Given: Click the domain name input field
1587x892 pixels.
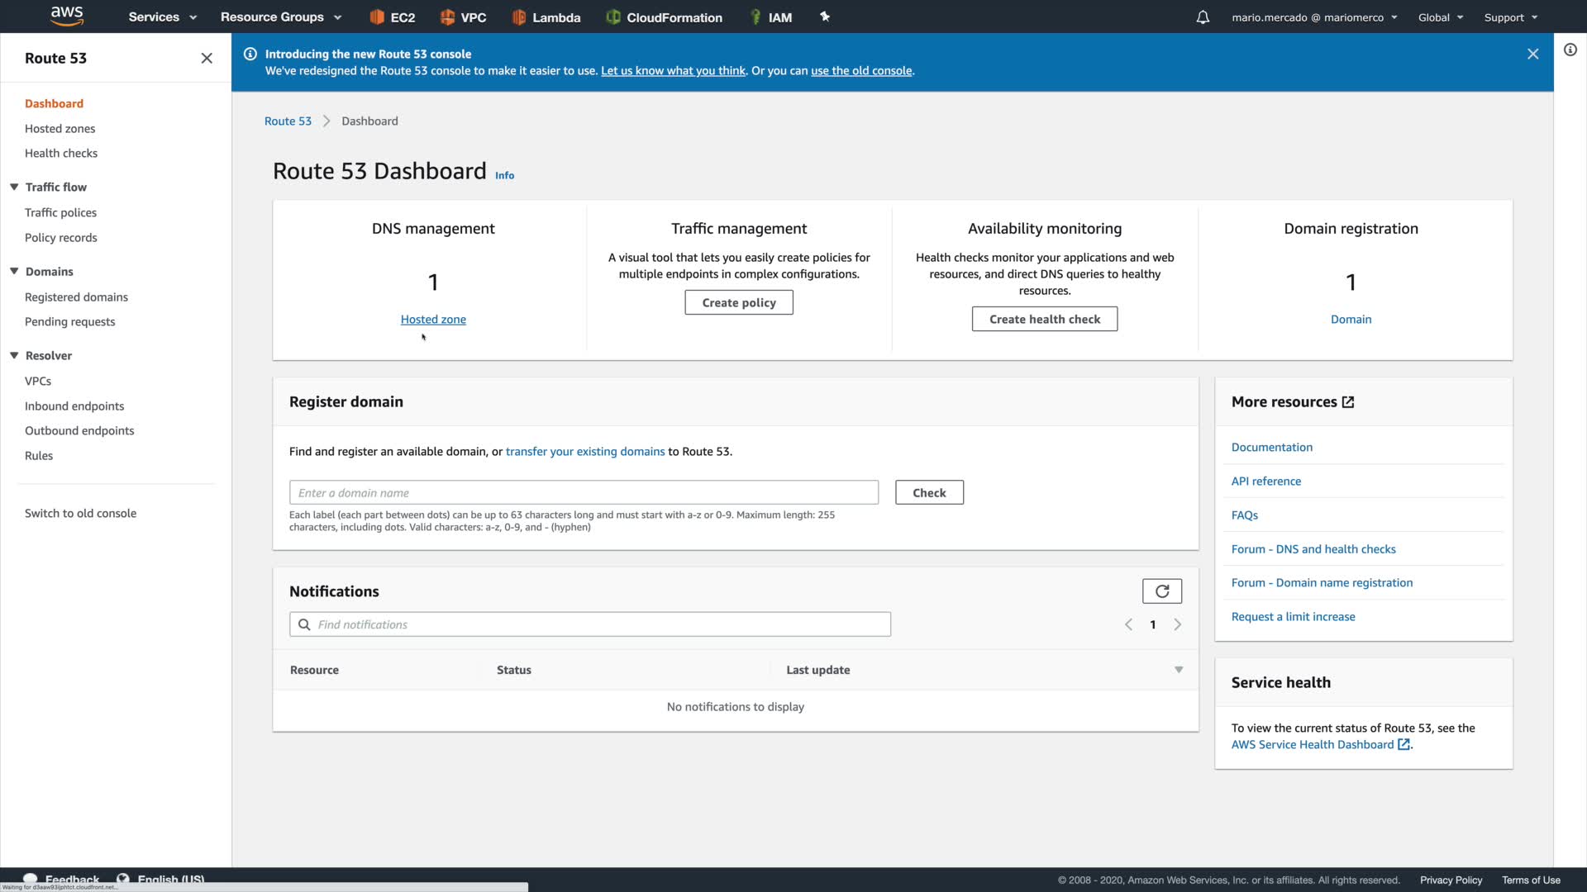Looking at the screenshot, I should click(583, 493).
